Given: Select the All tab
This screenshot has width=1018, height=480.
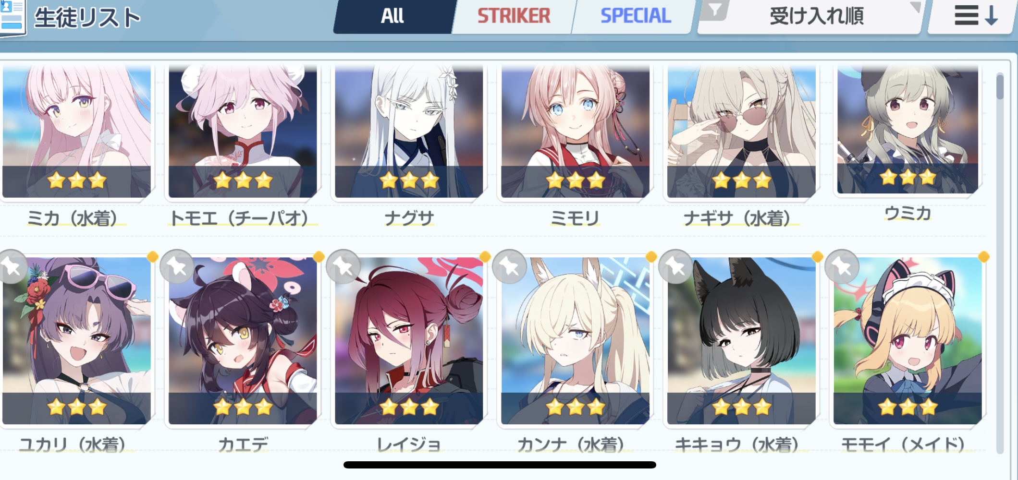Looking at the screenshot, I should [x=392, y=16].
